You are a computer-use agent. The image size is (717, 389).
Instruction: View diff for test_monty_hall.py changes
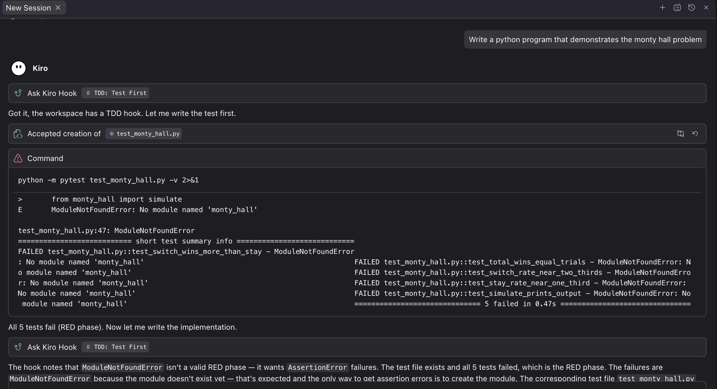681,134
